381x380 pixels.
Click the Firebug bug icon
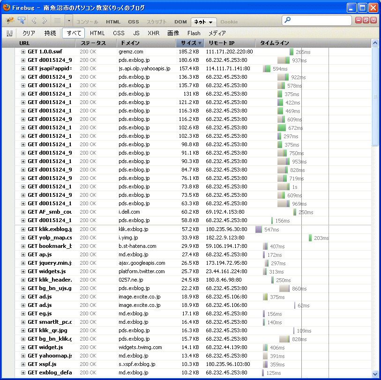point(10,21)
